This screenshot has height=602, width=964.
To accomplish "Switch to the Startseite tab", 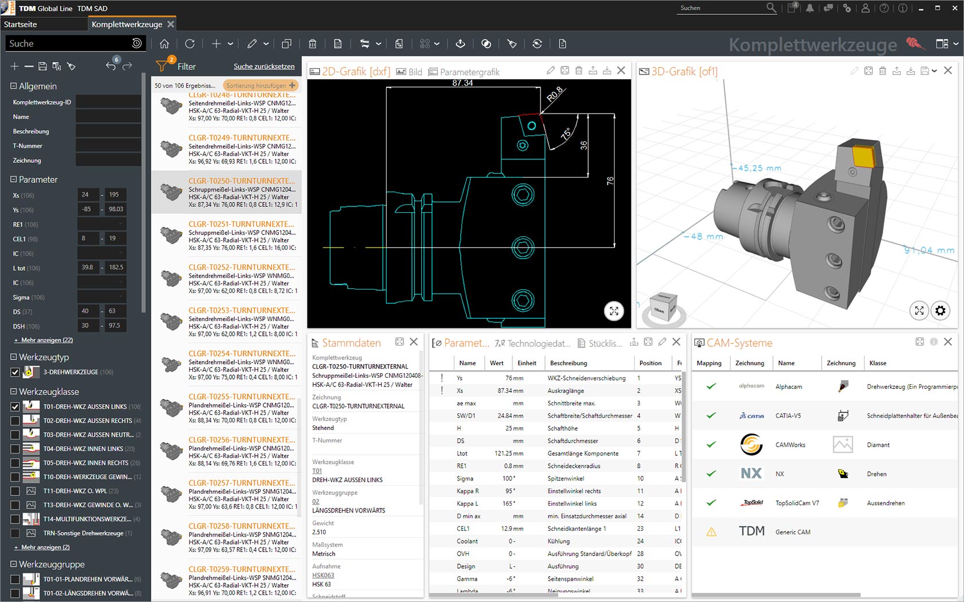I will [21, 24].
